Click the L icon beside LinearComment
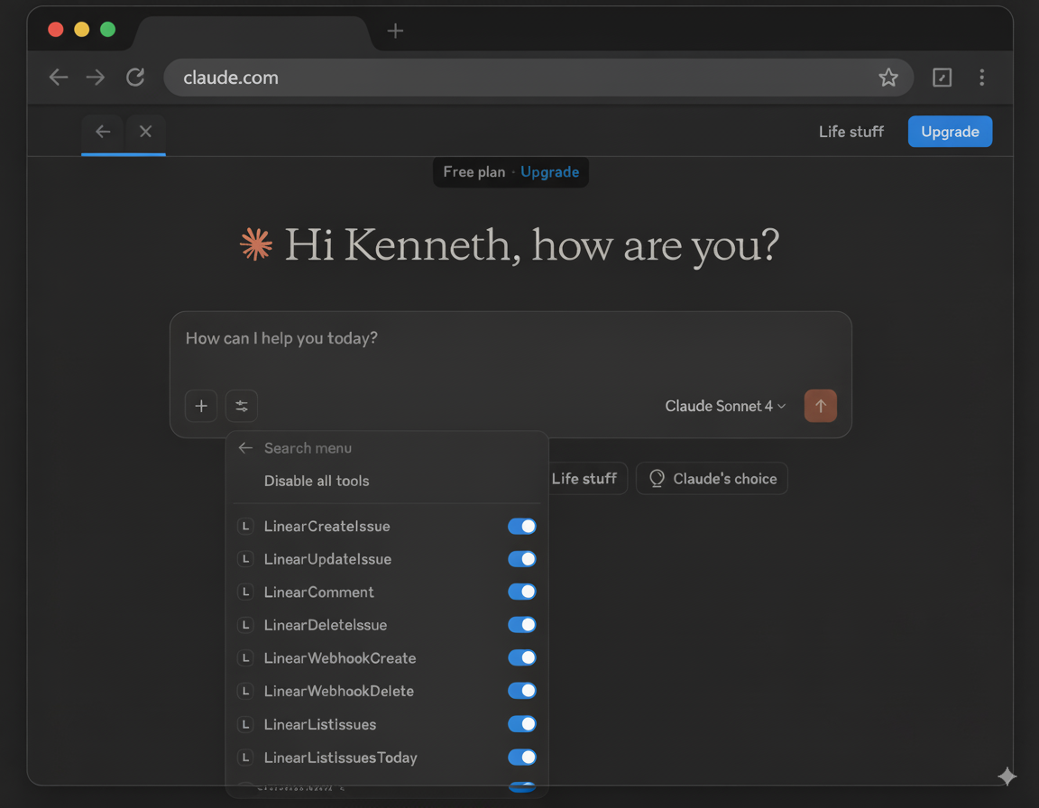1039x808 pixels. coord(245,592)
